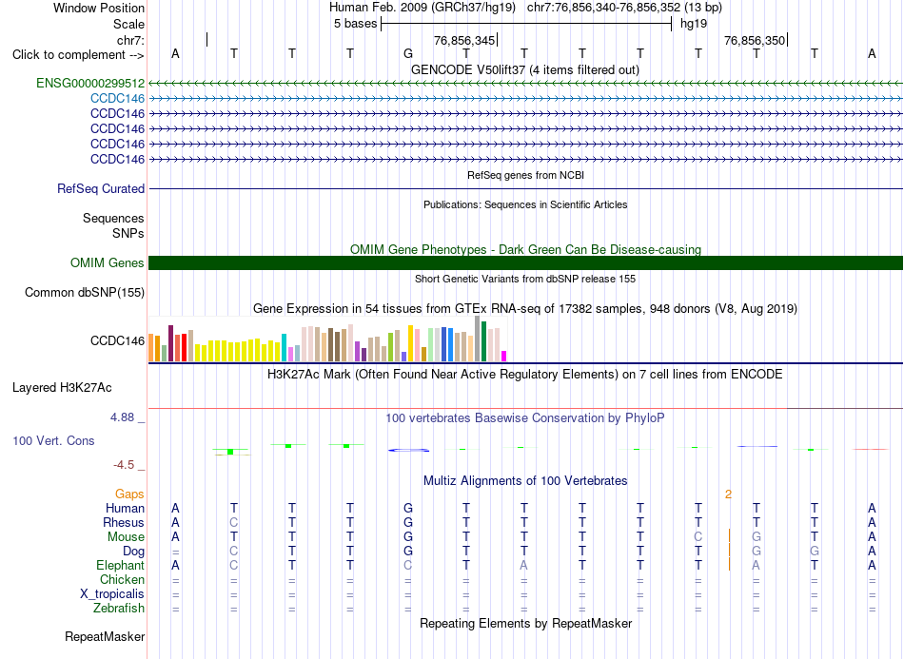
Task: Click the dark maroon bar in GTEx chart
Action: click(170, 343)
